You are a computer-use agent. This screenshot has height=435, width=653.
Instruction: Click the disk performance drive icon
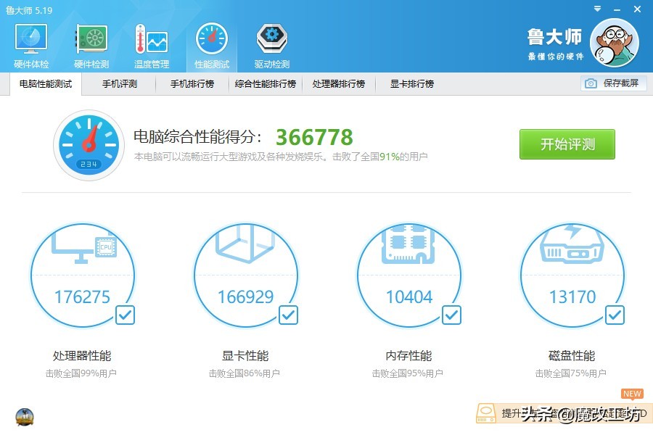(572, 246)
